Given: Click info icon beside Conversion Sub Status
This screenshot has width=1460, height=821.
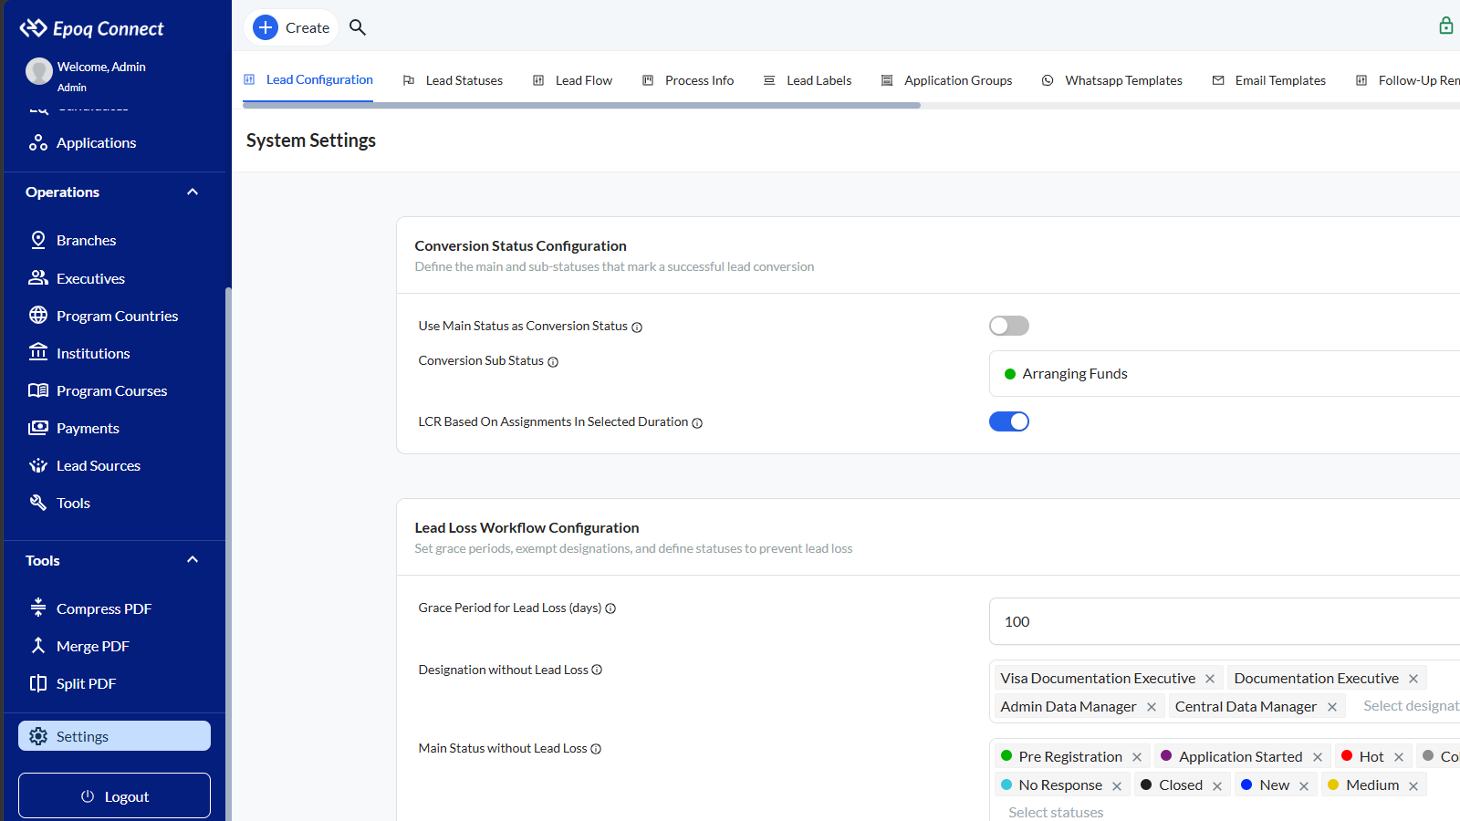Looking at the screenshot, I should [553, 362].
